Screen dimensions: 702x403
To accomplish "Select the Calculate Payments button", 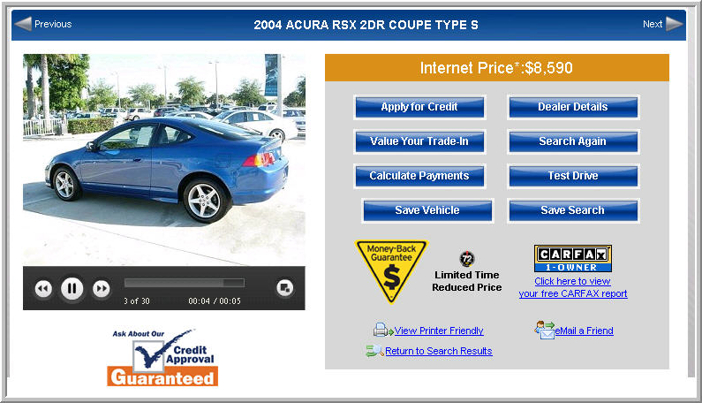I will pyautogui.click(x=419, y=176).
